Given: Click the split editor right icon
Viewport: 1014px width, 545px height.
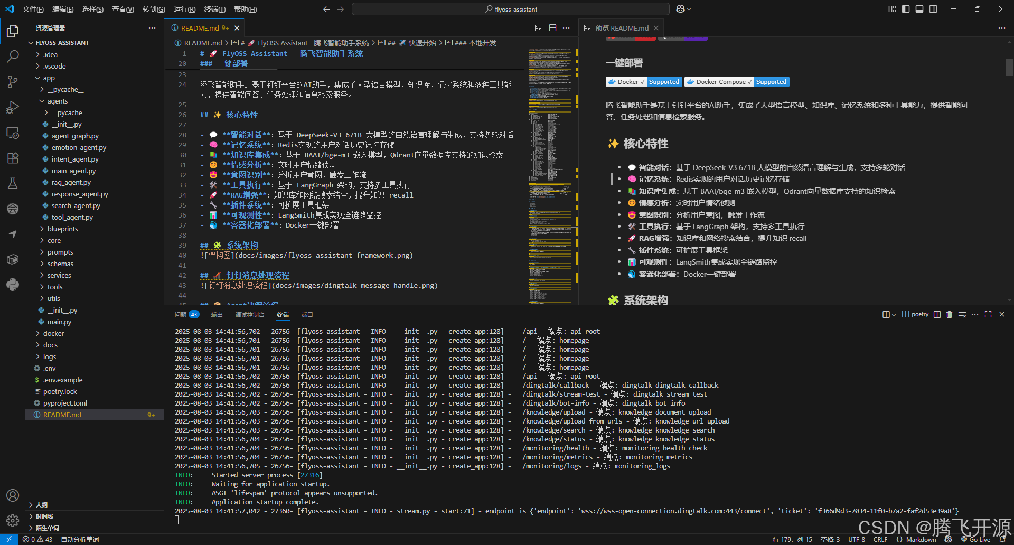Looking at the screenshot, I should coord(552,28).
